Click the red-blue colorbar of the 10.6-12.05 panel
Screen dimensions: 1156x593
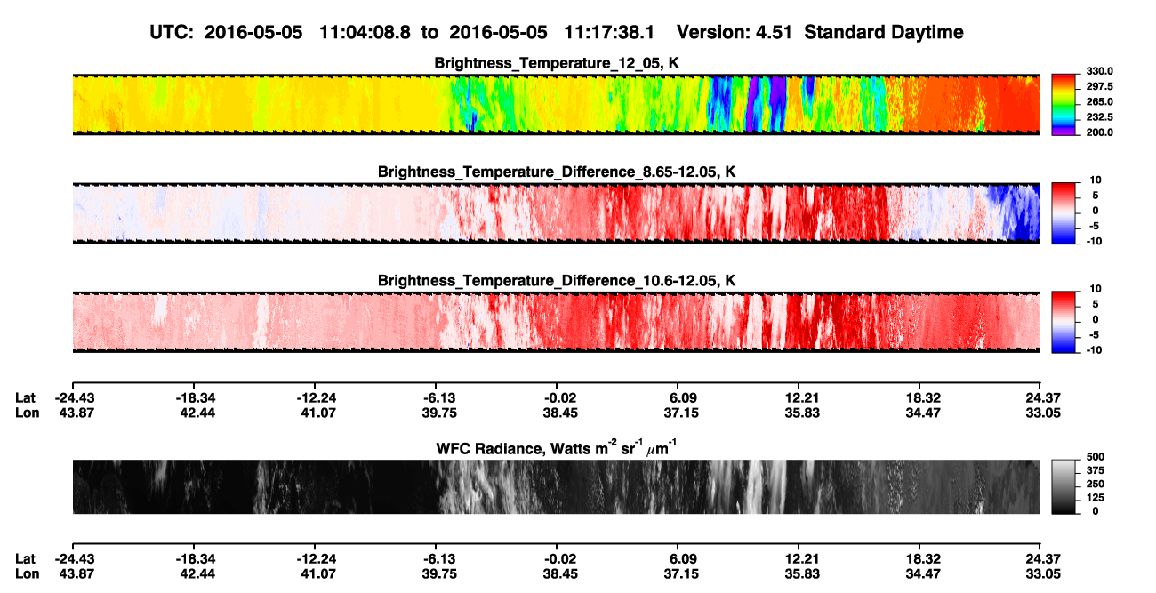1063,323
